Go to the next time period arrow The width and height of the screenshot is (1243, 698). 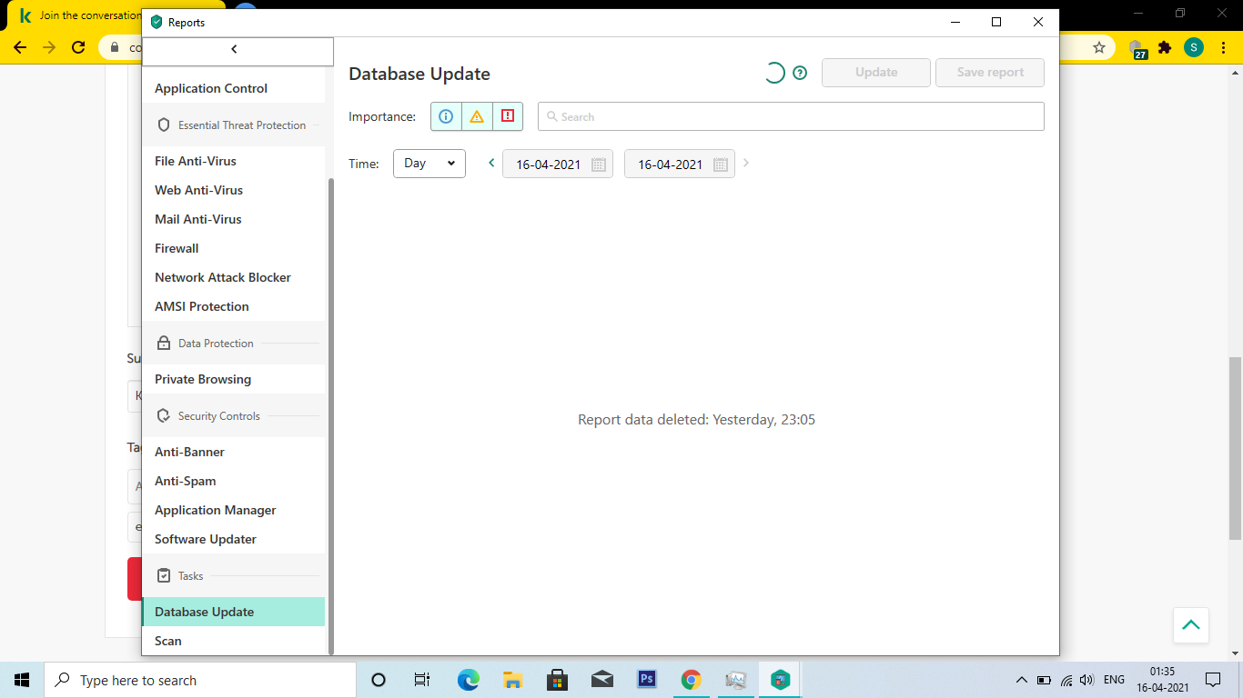pyautogui.click(x=746, y=164)
